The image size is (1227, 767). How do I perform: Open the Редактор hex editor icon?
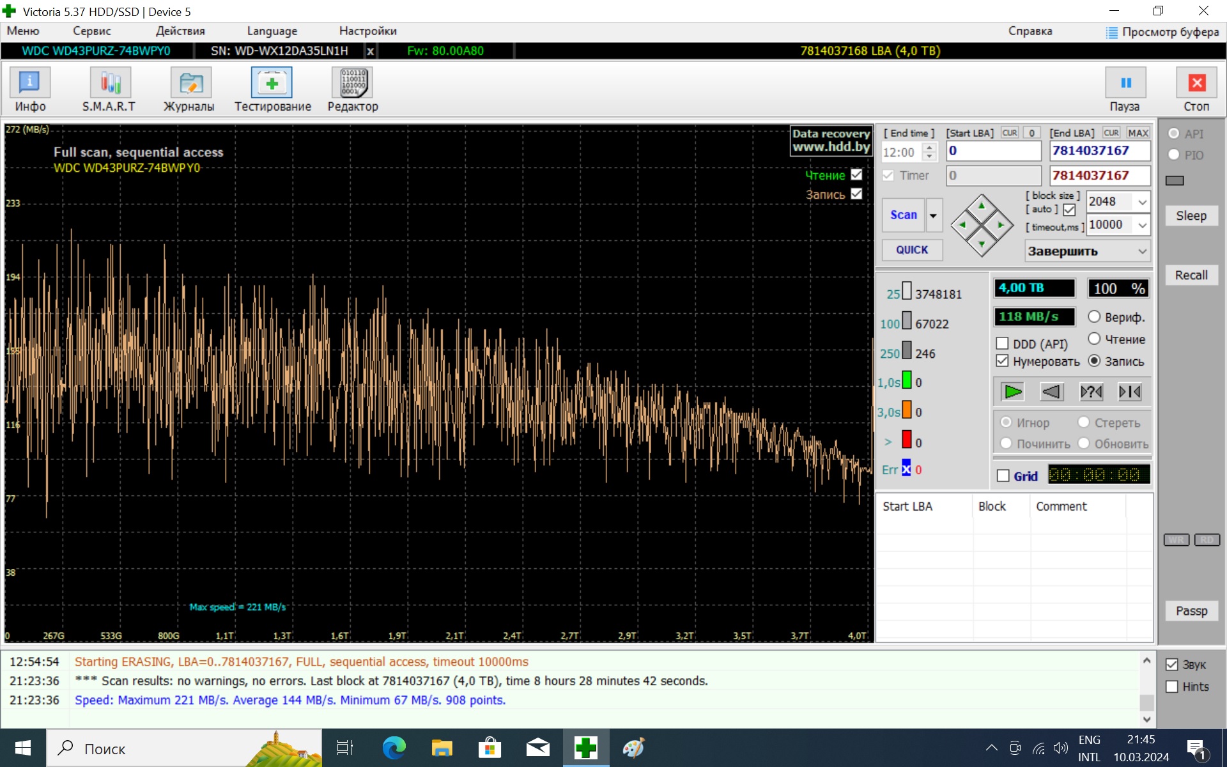353,84
